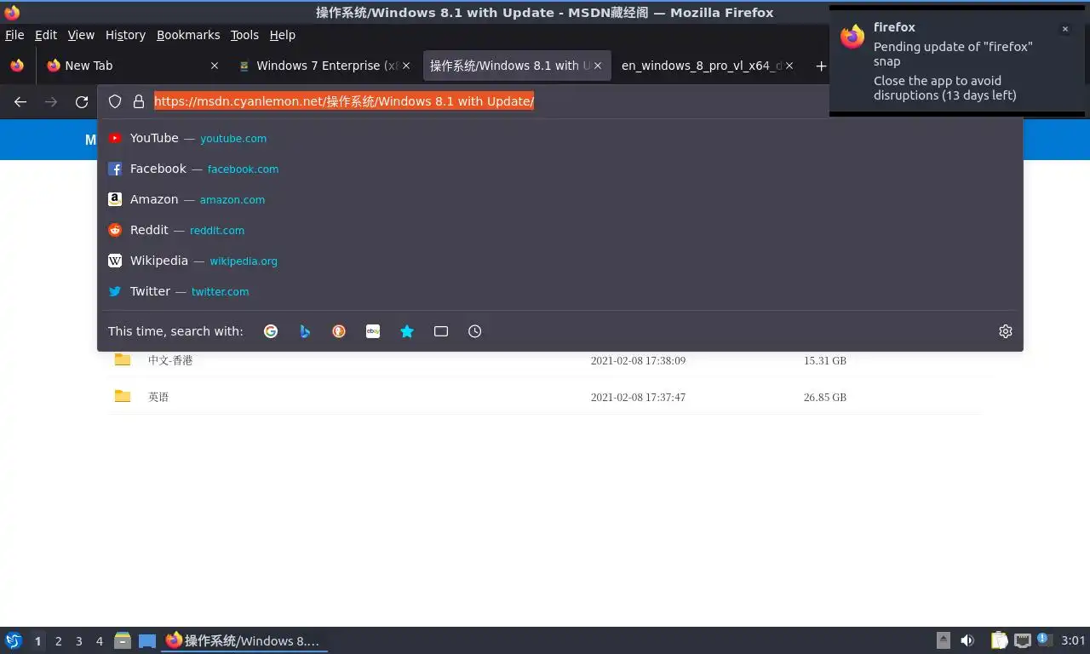Switch to workspace 2
1090x654 pixels.
coord(59,641)
